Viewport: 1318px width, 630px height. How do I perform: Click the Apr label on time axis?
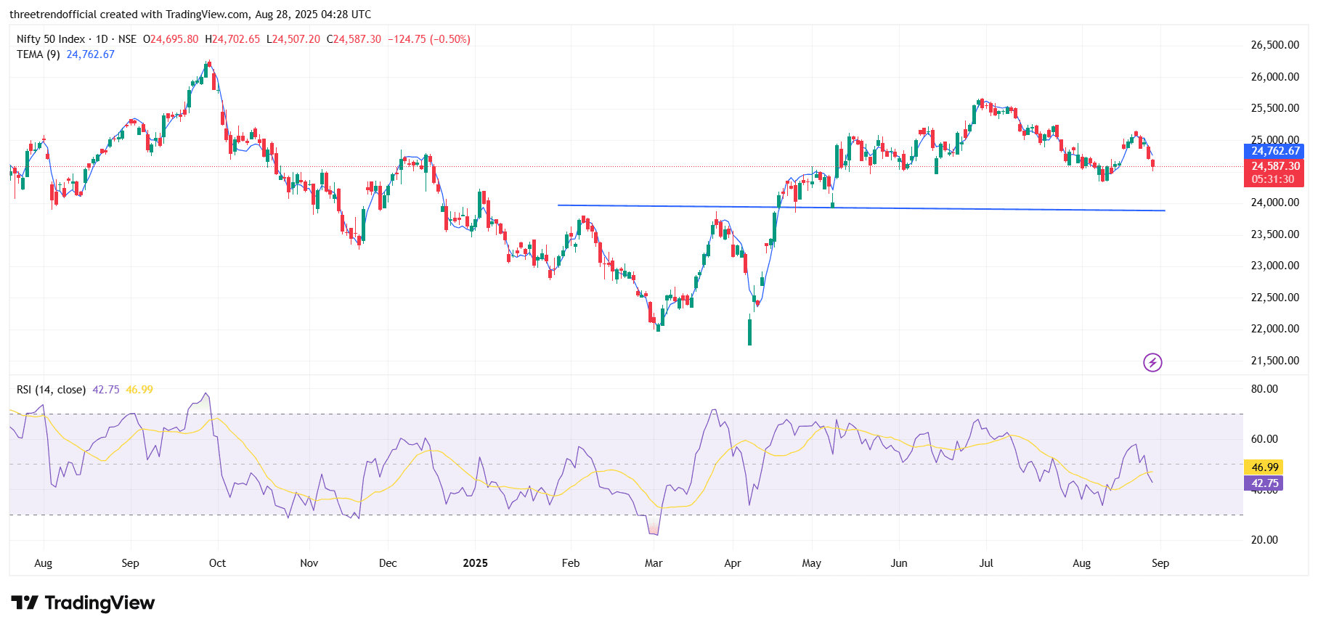pyautogui.click(x=733, y=563)
